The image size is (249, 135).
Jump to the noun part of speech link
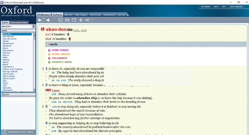click(84, 30)
